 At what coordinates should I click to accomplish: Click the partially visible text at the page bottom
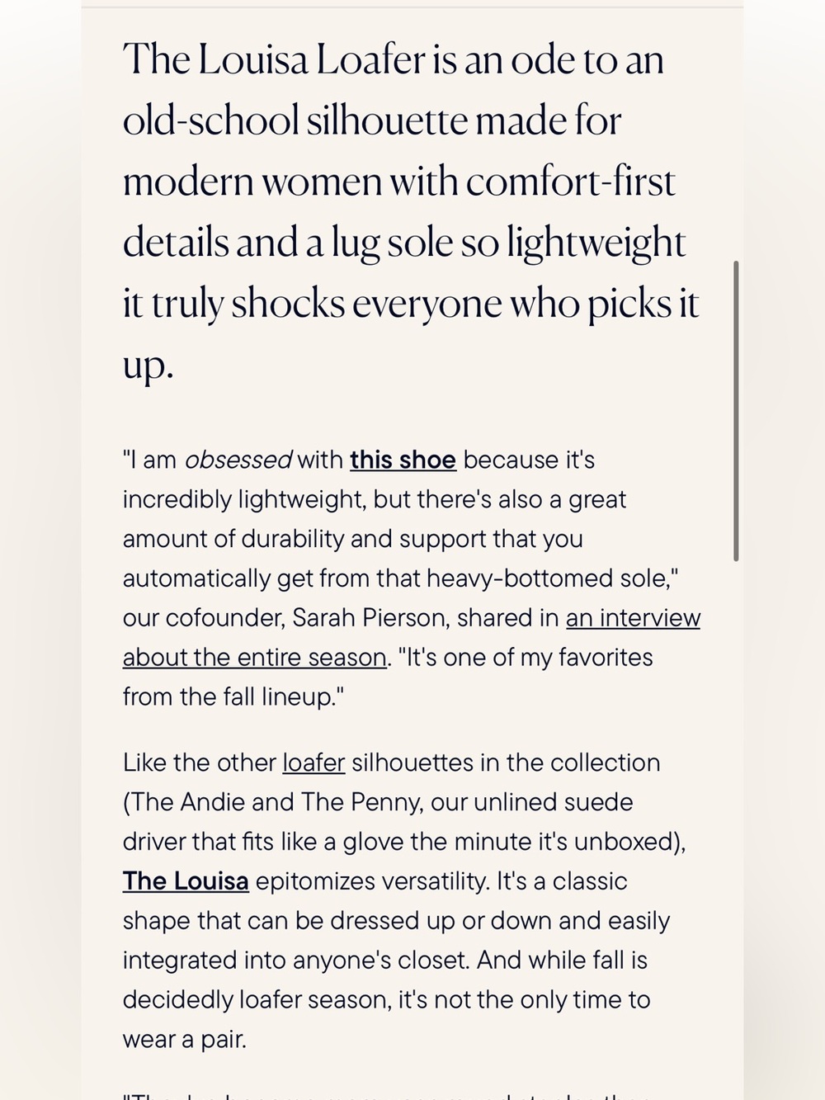[388, 1094]
